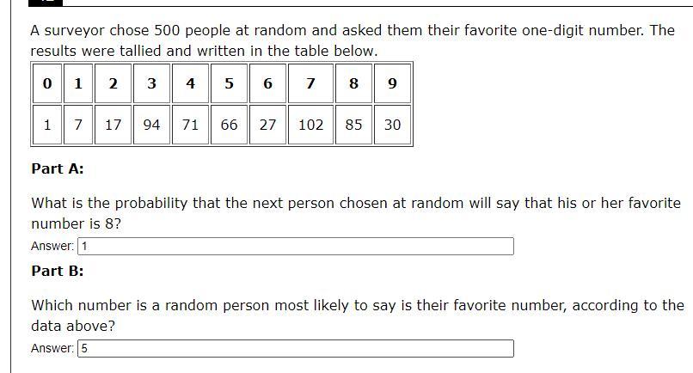The height and width of the screenshot is (373, 693).
Task: Select the header cell labeled 8
Action: (353, 84)
